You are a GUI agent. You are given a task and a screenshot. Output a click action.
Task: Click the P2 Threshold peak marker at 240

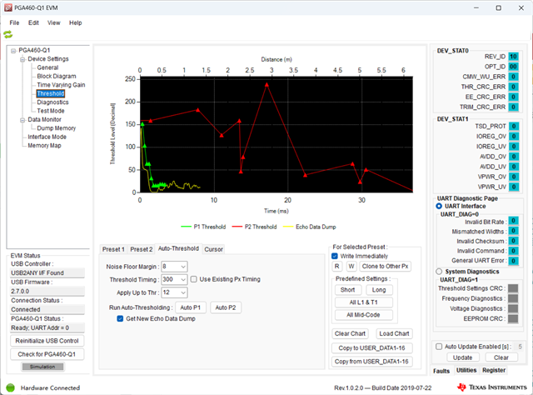pos(266,85)
